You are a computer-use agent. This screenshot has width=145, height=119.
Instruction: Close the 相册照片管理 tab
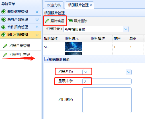tap(91, 5)
